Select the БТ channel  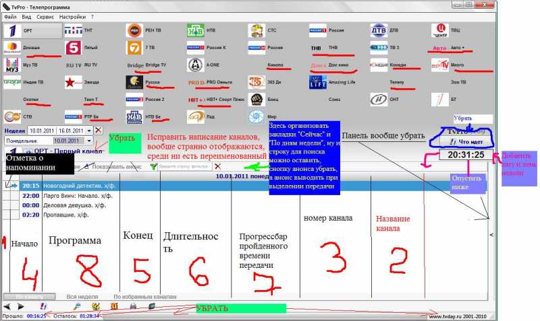(x=444, y=100)
